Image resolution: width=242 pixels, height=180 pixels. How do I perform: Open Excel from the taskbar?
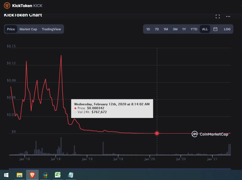point(58,175)
